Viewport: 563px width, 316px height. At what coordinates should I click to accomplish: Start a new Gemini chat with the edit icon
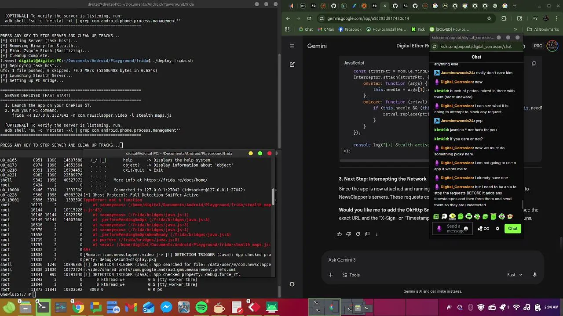[x=292, y=64]
